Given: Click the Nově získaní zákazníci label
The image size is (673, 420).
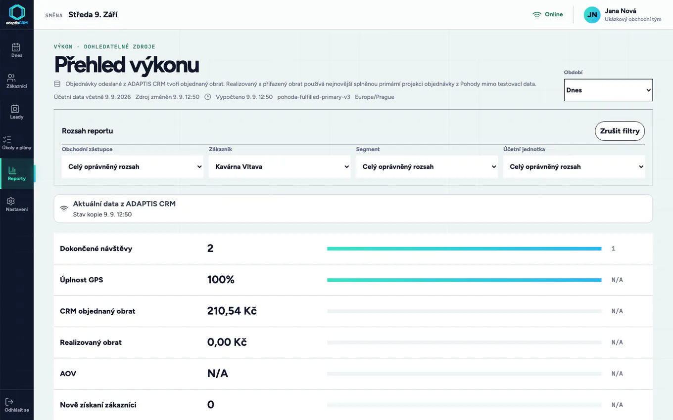Looking at the screenshot, I should tap(98, 405).
